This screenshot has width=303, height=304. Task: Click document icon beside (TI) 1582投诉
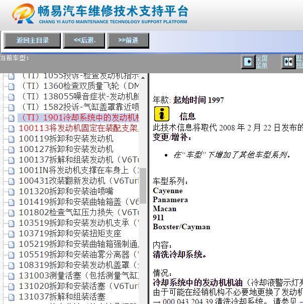click(x=11, y=107)
